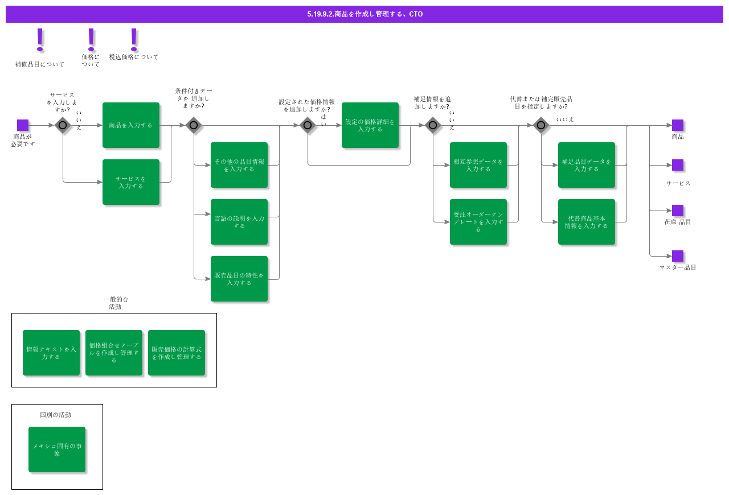Select the 情報テキストを入力する activity box
729x495 pixels.
click(x=51, y=353)
